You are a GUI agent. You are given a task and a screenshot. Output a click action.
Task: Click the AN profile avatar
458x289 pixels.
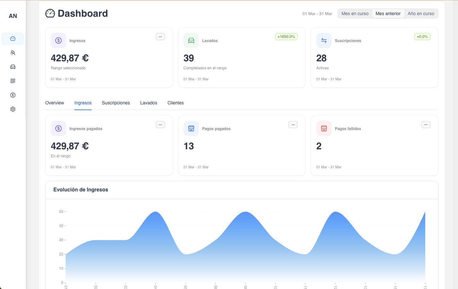(13, 16)
